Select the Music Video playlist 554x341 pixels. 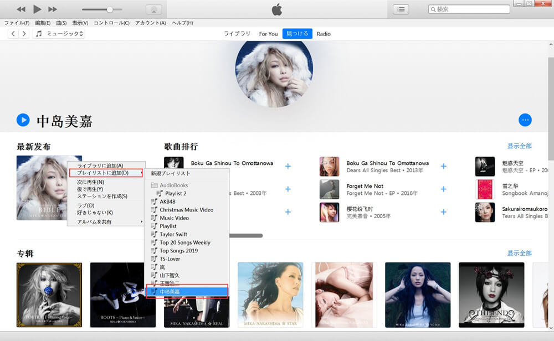click(187, 218)
